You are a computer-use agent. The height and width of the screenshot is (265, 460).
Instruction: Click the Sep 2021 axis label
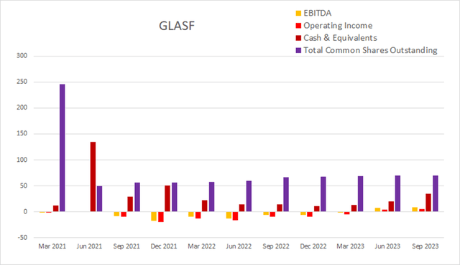tap(126, 246)
